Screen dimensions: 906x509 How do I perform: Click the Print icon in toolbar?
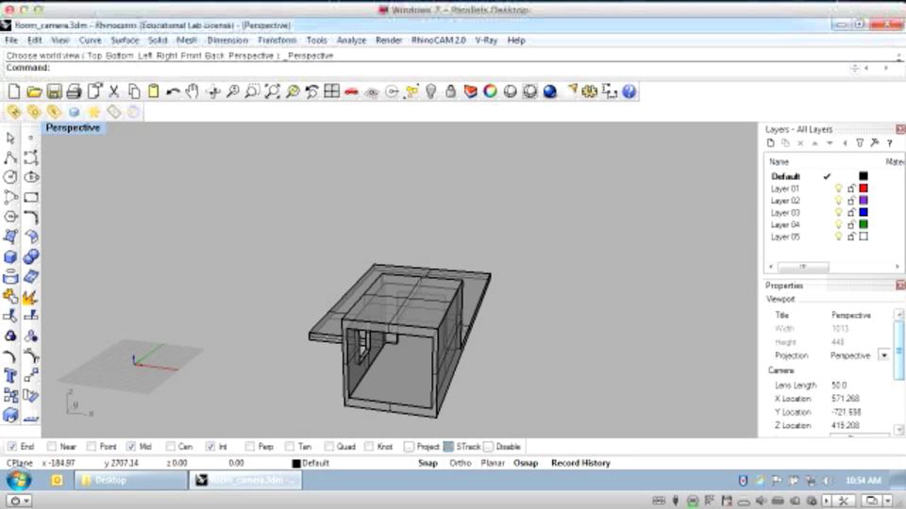point(74,92)
